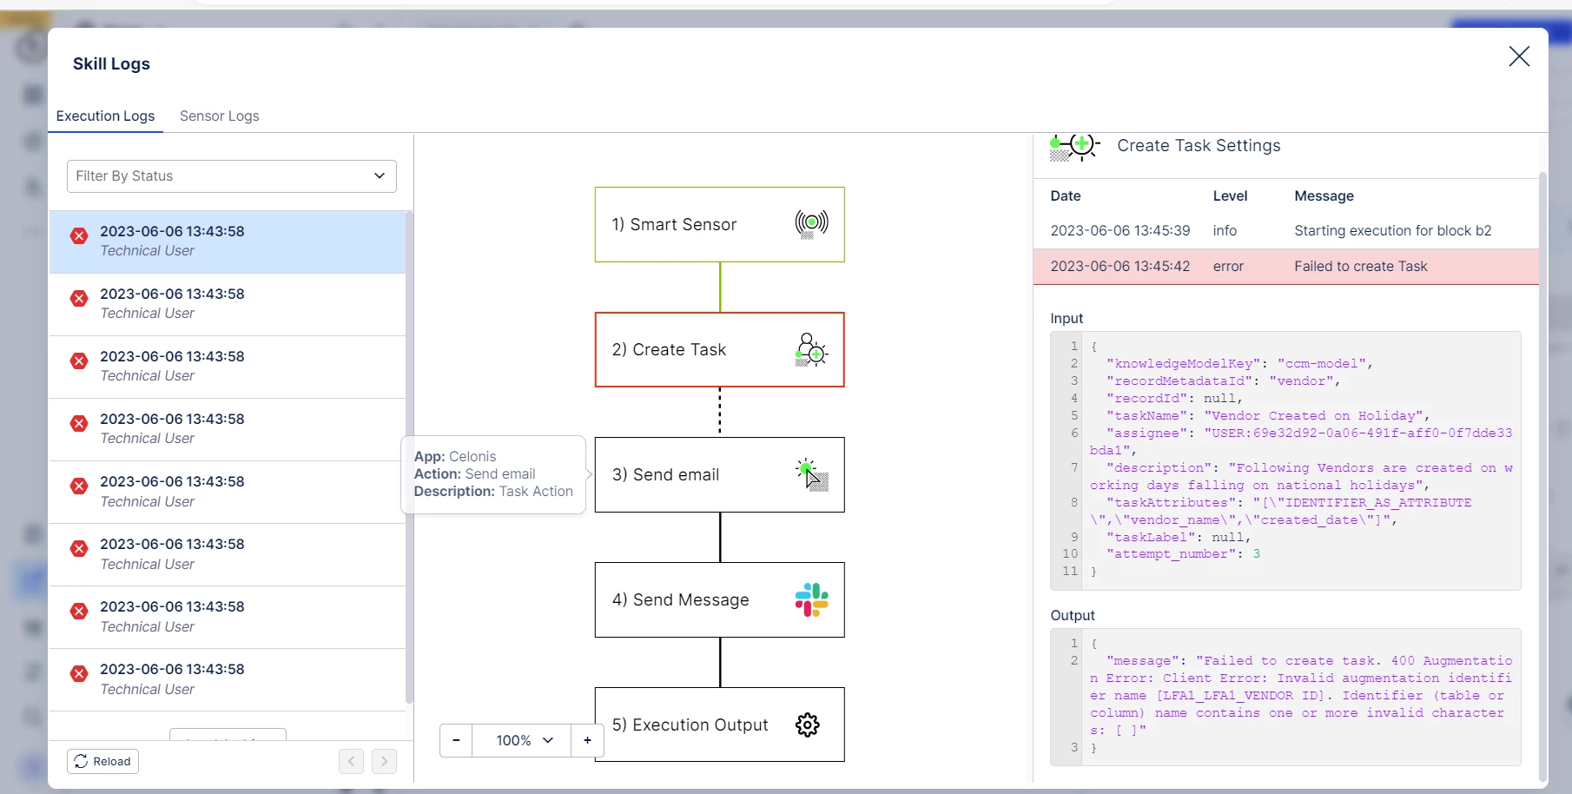Screen dimensions: 1572x794
Task: Open the Execution Logs tab
Action: tap(105, 116)
